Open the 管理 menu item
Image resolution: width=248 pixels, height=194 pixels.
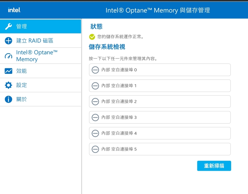pyautogui.click(x=41, y=26)
